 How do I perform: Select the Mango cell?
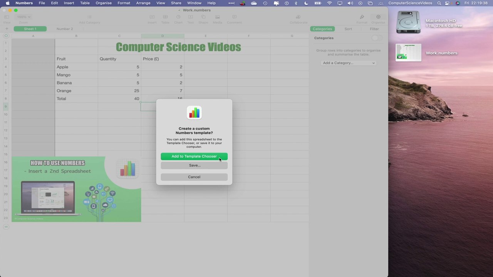coord(76,75)
